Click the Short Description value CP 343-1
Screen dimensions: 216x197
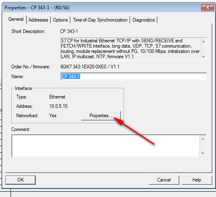pyautogui.click(x=69, y=31)
